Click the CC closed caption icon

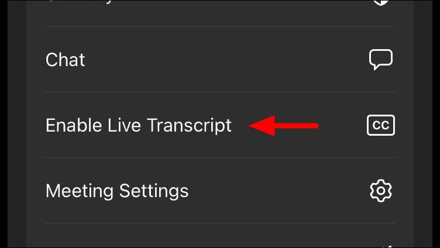381,125
